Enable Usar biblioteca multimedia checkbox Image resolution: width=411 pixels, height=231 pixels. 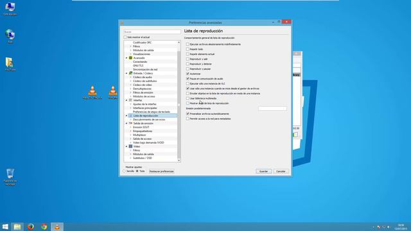coord(188,98)
